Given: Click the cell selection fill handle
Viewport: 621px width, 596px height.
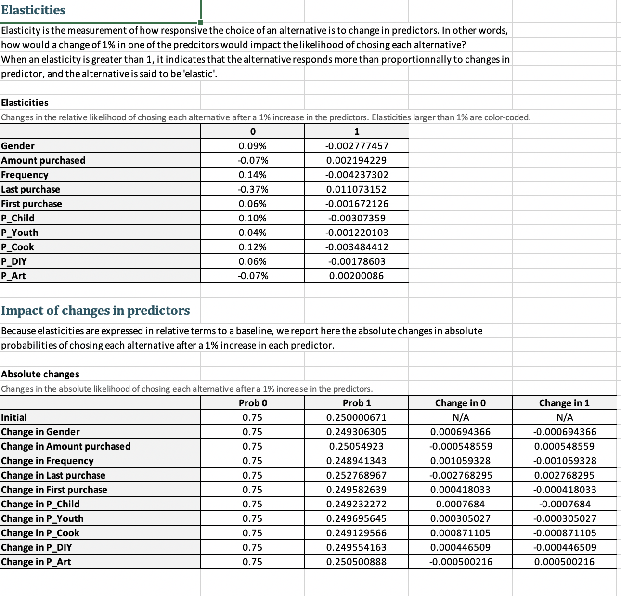Looking at the screenshot, I should 201,22.
